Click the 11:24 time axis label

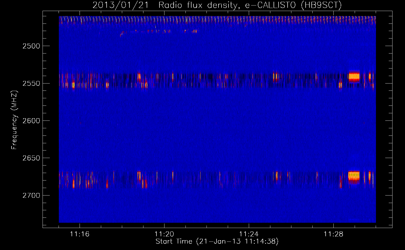click(x=249, y=234)
